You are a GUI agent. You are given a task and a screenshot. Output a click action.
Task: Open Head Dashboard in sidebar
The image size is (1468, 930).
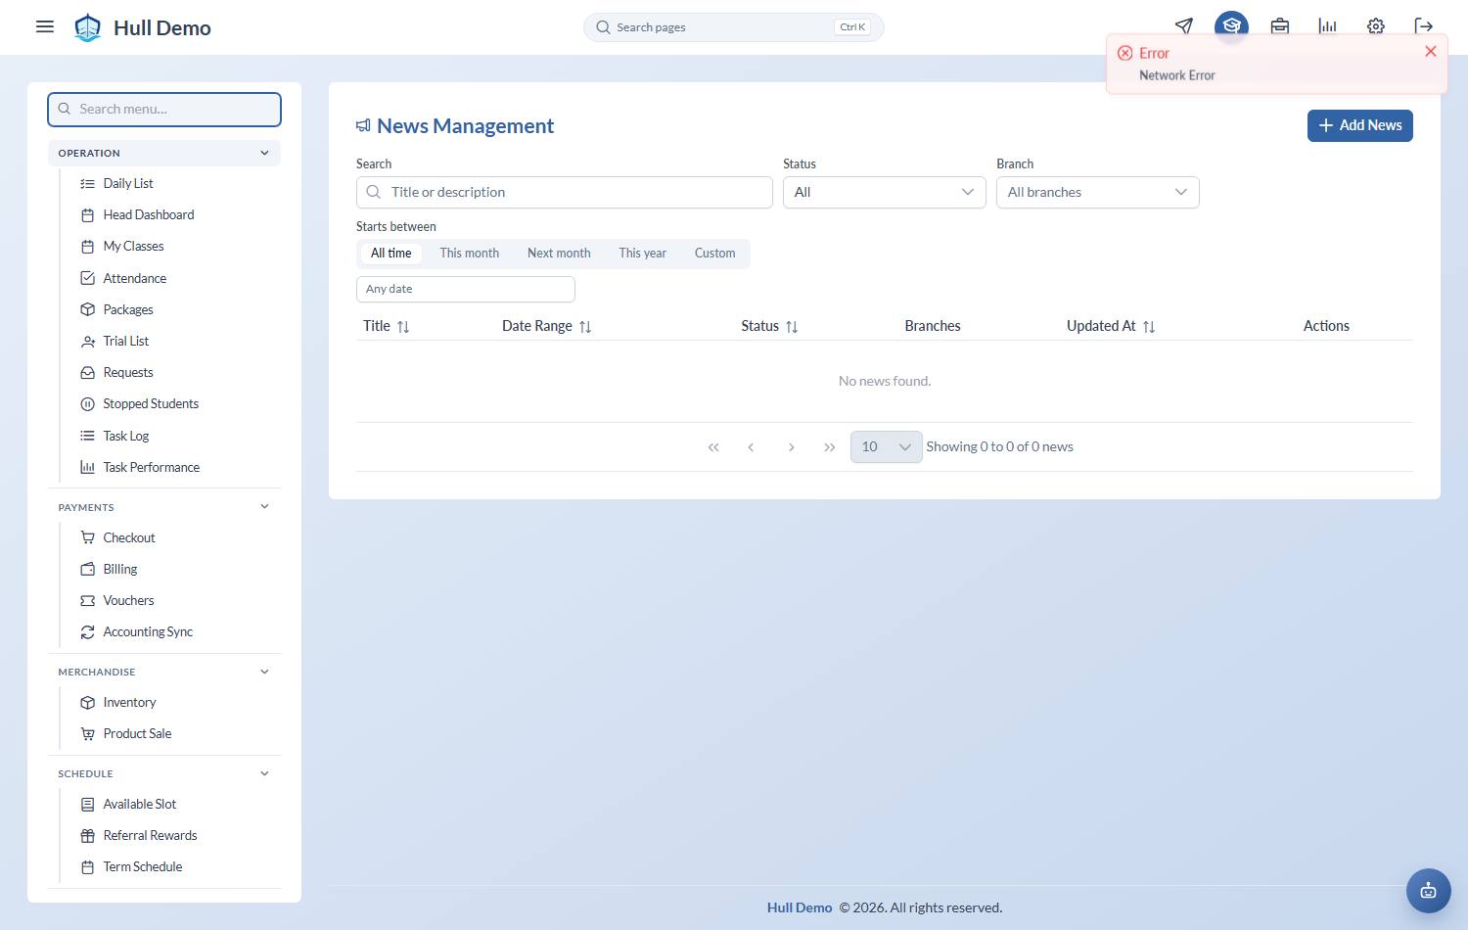149,215
